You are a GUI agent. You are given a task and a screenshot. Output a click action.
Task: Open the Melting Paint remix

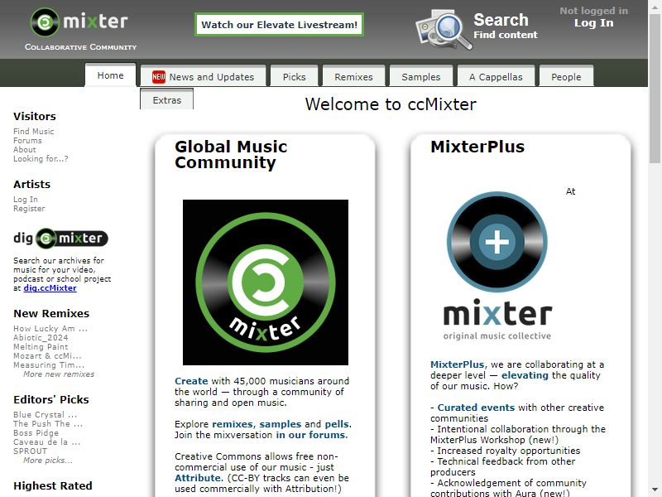[x=41, y=346]
